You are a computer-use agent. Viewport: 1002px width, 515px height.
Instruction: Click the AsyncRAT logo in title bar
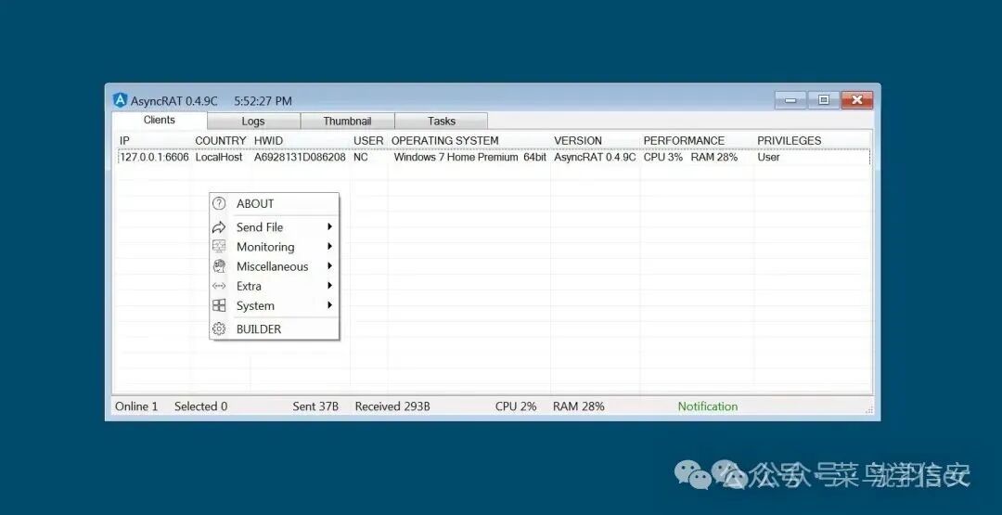[x=120, y=100]
